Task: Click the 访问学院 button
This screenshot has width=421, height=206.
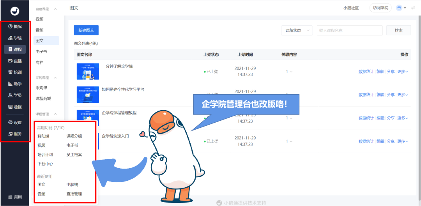Action: 380,8
